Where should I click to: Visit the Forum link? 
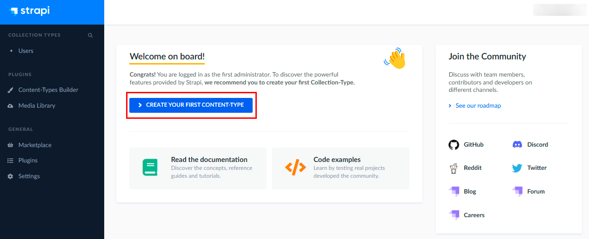(535, 192)
